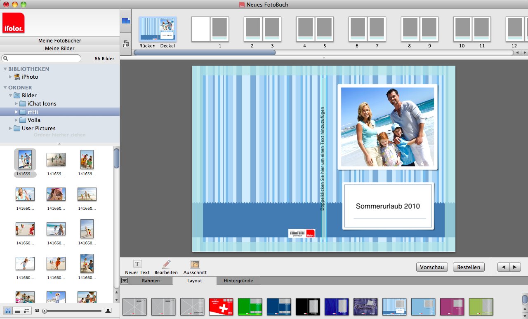Choose the red Swiss cross cover layout
Image resolution: width=528 pixels, height=319 pixels.
(221, 307)
